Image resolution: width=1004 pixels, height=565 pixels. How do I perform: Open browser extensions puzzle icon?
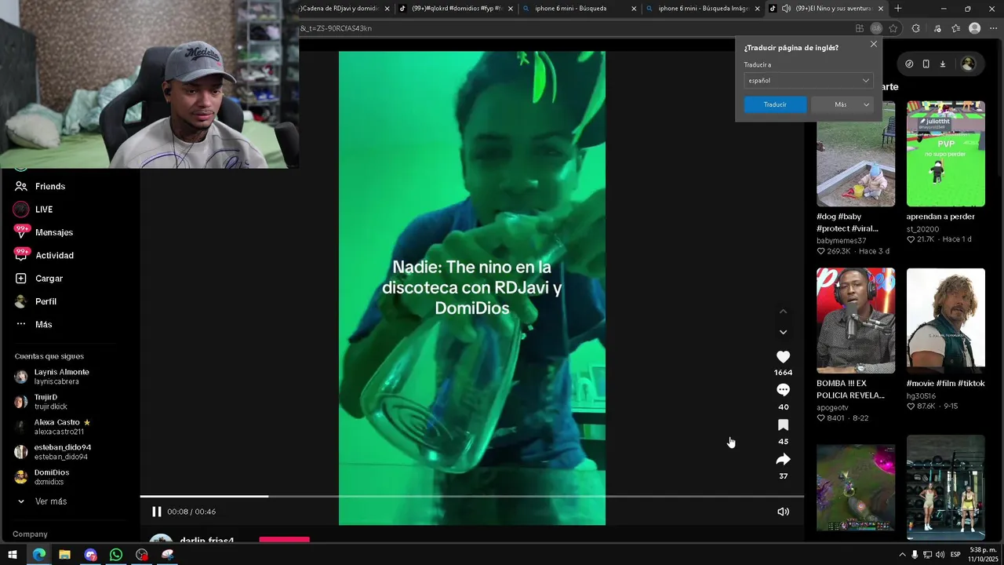[x=915, y=28]
